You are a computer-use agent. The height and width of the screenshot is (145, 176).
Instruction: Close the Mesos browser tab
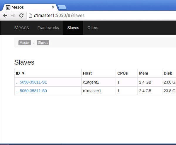pos(53,7)
